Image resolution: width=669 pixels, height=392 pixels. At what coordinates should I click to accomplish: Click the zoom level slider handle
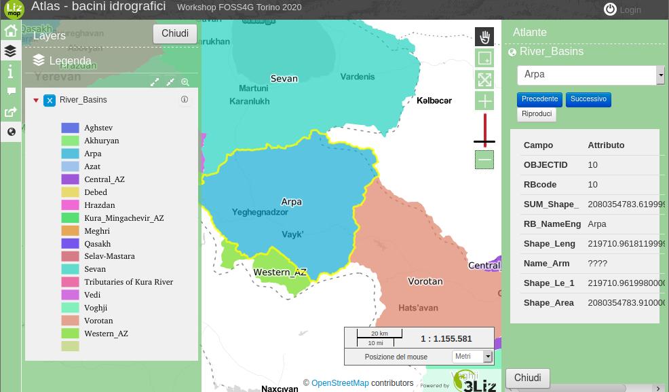pyautogui.click(x=484, y=142)
